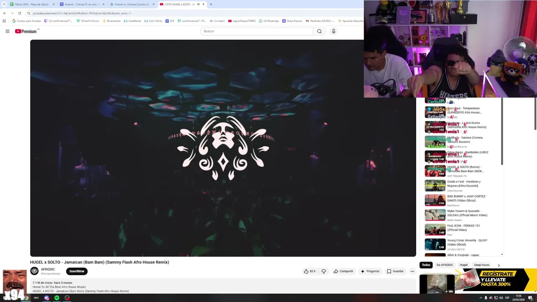Open Correos para Youtube bookmark
Image resolution: width=537 pixels, height=302 pixels.
26,21
